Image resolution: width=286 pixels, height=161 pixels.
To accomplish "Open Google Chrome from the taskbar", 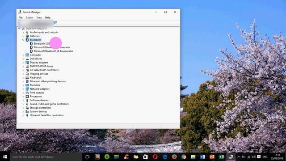I will click(184, 157).
